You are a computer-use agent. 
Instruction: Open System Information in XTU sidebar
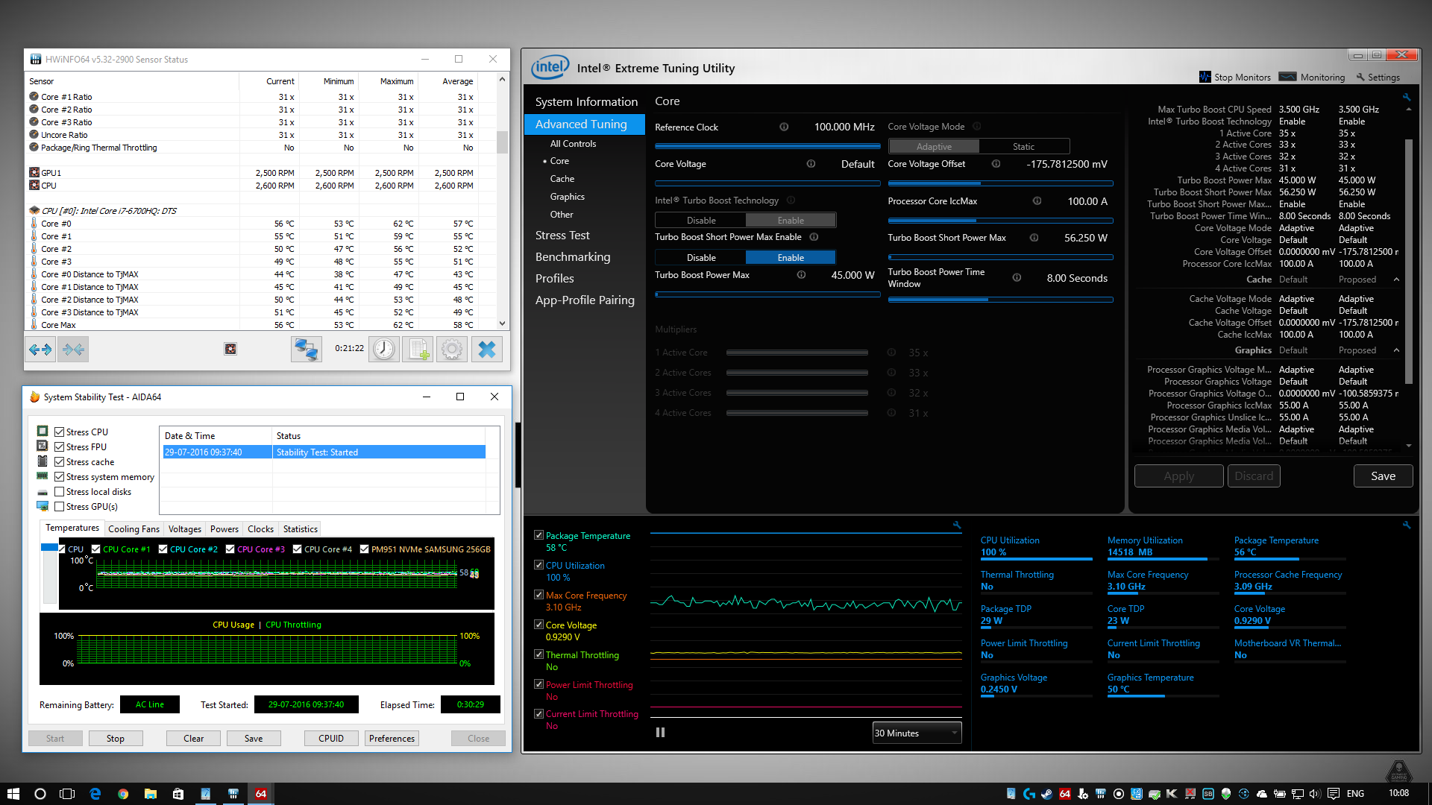point(586,102)
